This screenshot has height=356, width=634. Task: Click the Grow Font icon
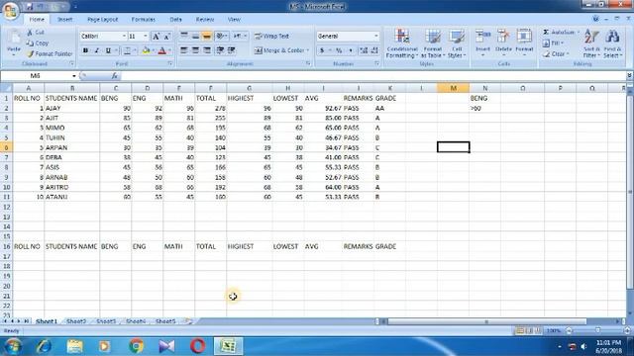pyautogui.click(x=156, y=37)
